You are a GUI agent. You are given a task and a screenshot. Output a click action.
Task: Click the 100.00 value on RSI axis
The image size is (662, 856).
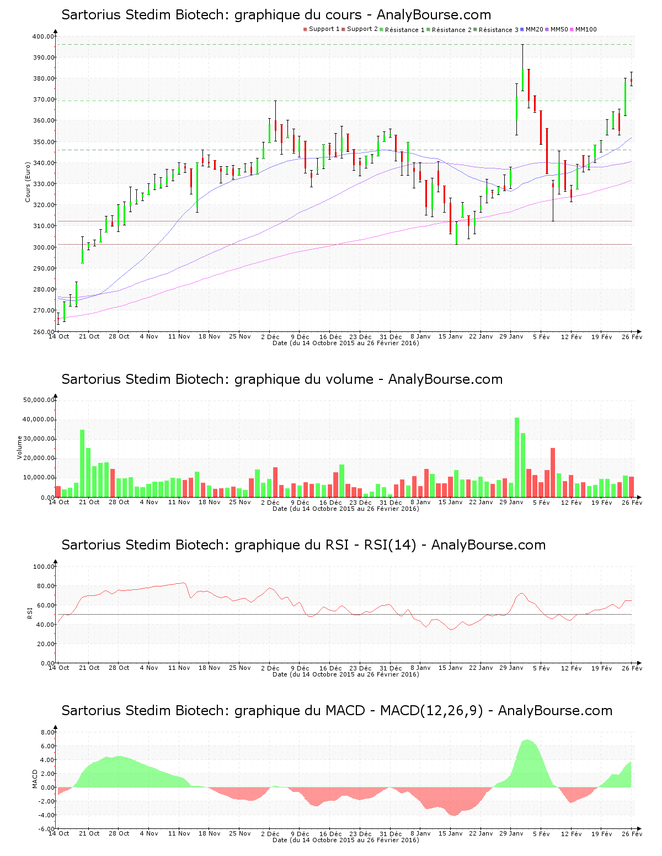[x=44, y=567]
